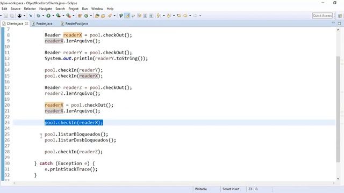Click the editor vertical scrollbar thumb
This screenshot has height=193, width=344.
338,109
